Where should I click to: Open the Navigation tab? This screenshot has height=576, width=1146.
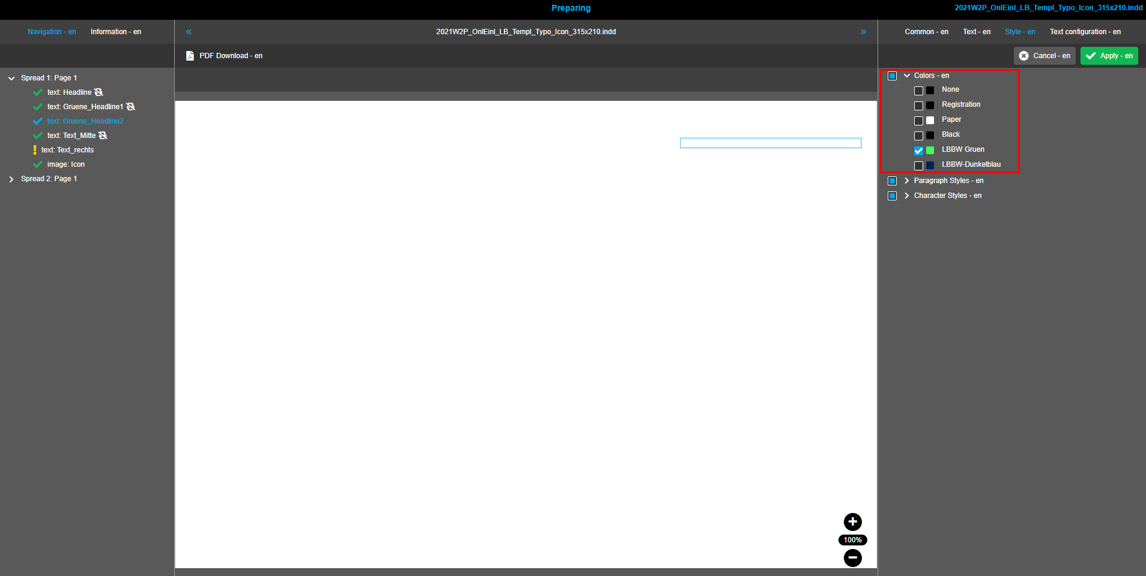click(52, 32)
